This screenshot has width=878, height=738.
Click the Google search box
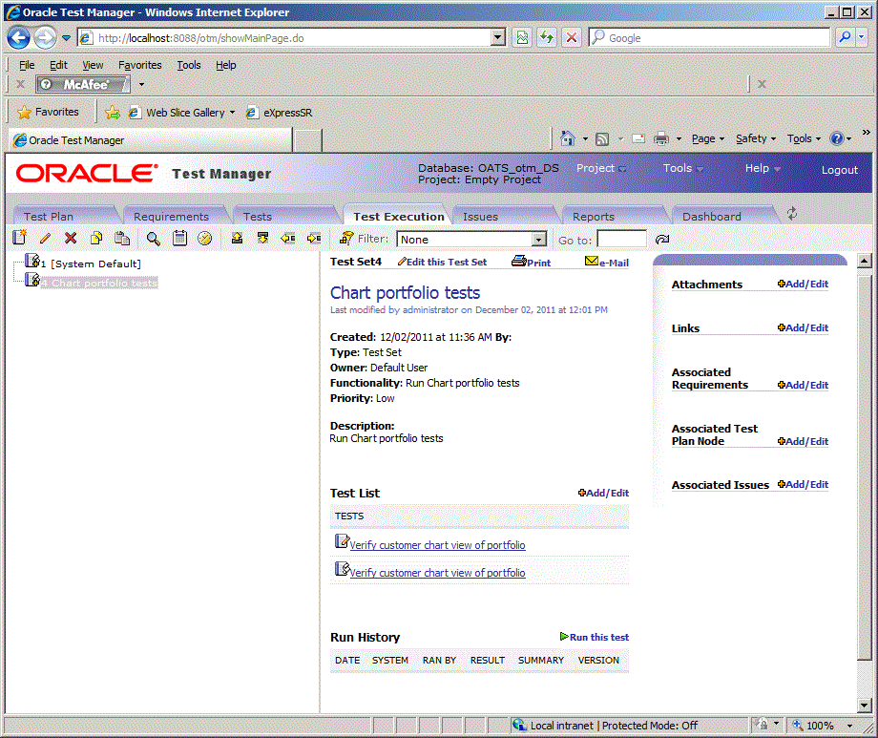click(709, 37)
